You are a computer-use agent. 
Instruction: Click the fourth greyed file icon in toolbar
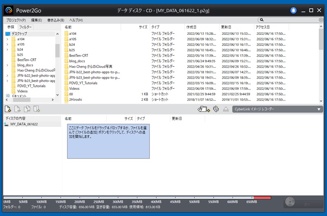pyautogui.click(x=37, y=109)
